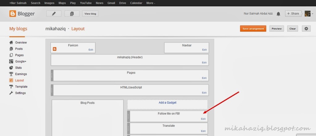Click the Add a Gadget link
The width and height of the screenshot is (316, 136).
click(x=168, y=103)
